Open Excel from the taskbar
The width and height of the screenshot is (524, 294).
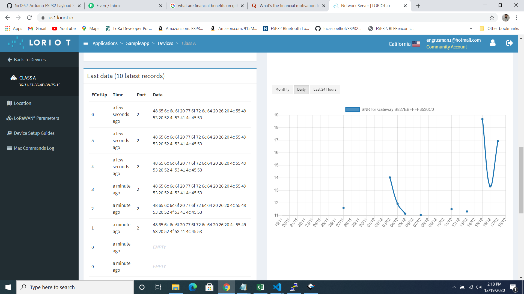(260, 287)
